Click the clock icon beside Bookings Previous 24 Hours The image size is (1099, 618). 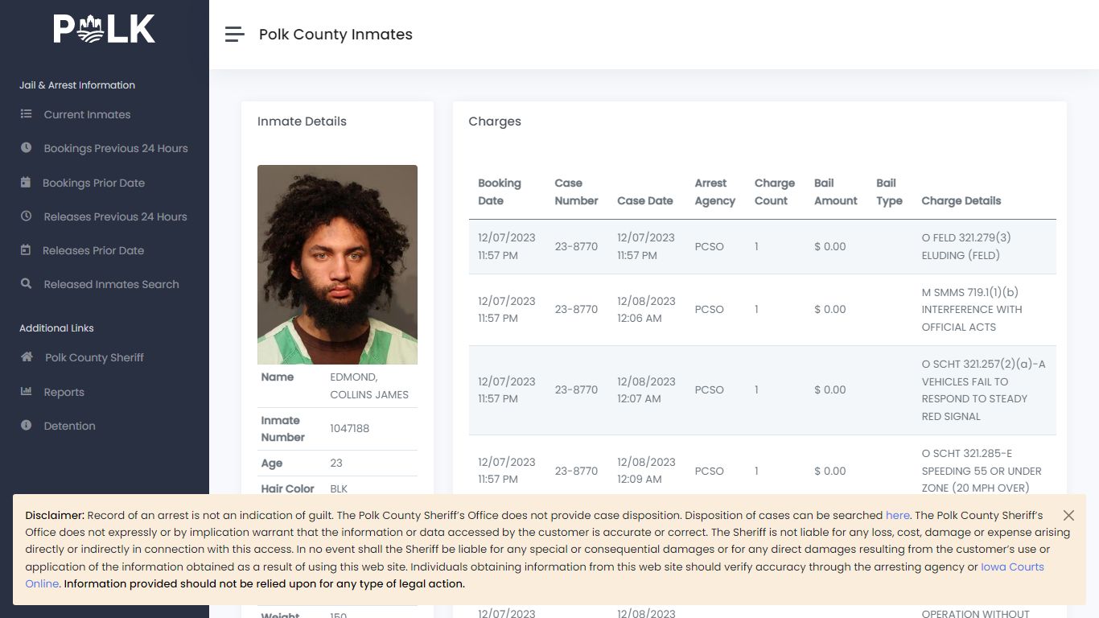coord(27,148)
